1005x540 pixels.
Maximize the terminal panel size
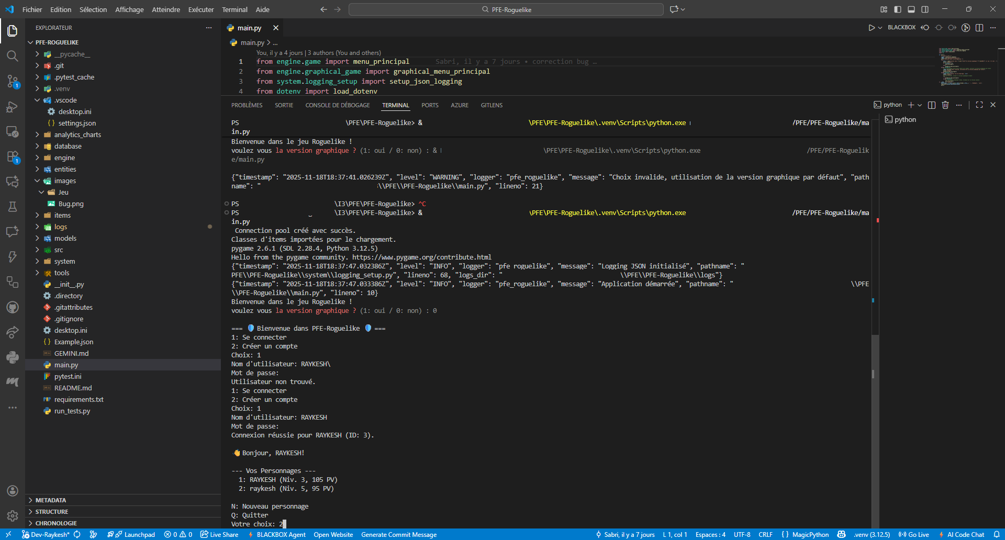click(979, 105)
